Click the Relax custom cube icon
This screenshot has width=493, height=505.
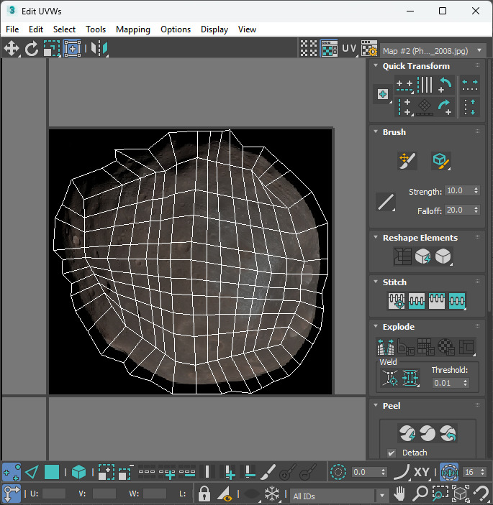(x=443, y=256)
